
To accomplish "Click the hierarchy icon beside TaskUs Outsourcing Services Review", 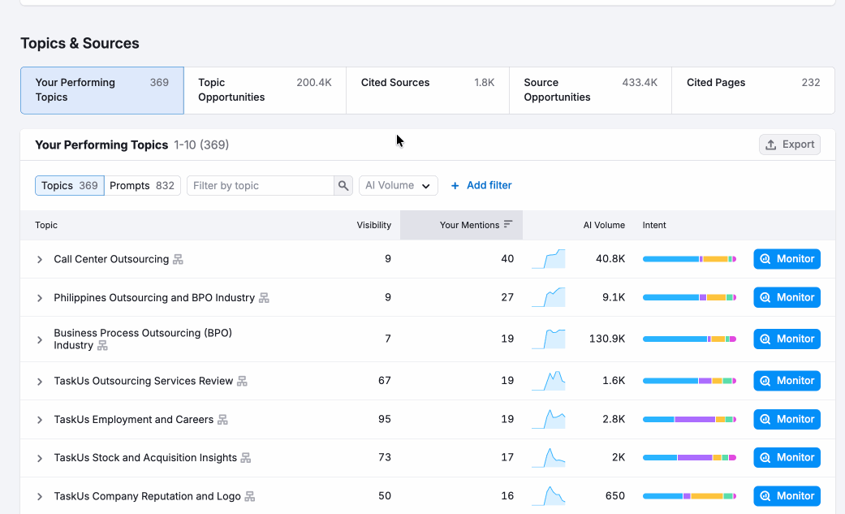I will tap(242, 382).
